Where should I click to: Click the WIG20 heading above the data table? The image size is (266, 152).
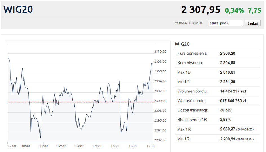tap(182, 44)
